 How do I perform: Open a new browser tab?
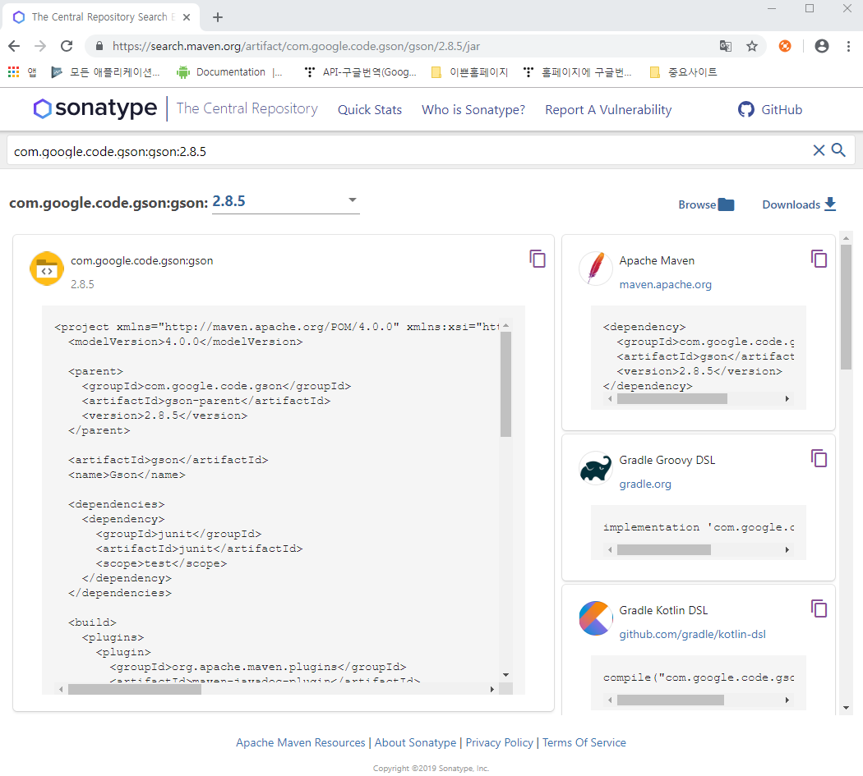point(218,17)
